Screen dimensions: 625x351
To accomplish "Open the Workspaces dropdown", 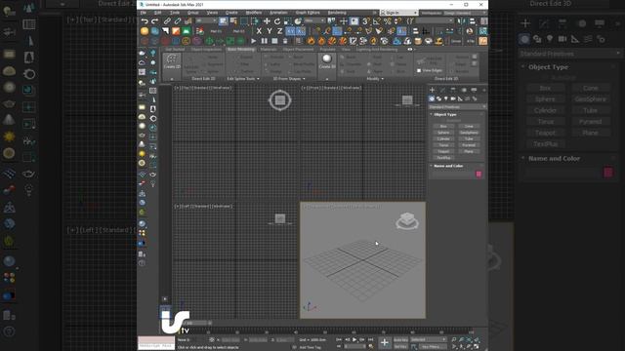I will pyautogui.click(x=465, y=13).
